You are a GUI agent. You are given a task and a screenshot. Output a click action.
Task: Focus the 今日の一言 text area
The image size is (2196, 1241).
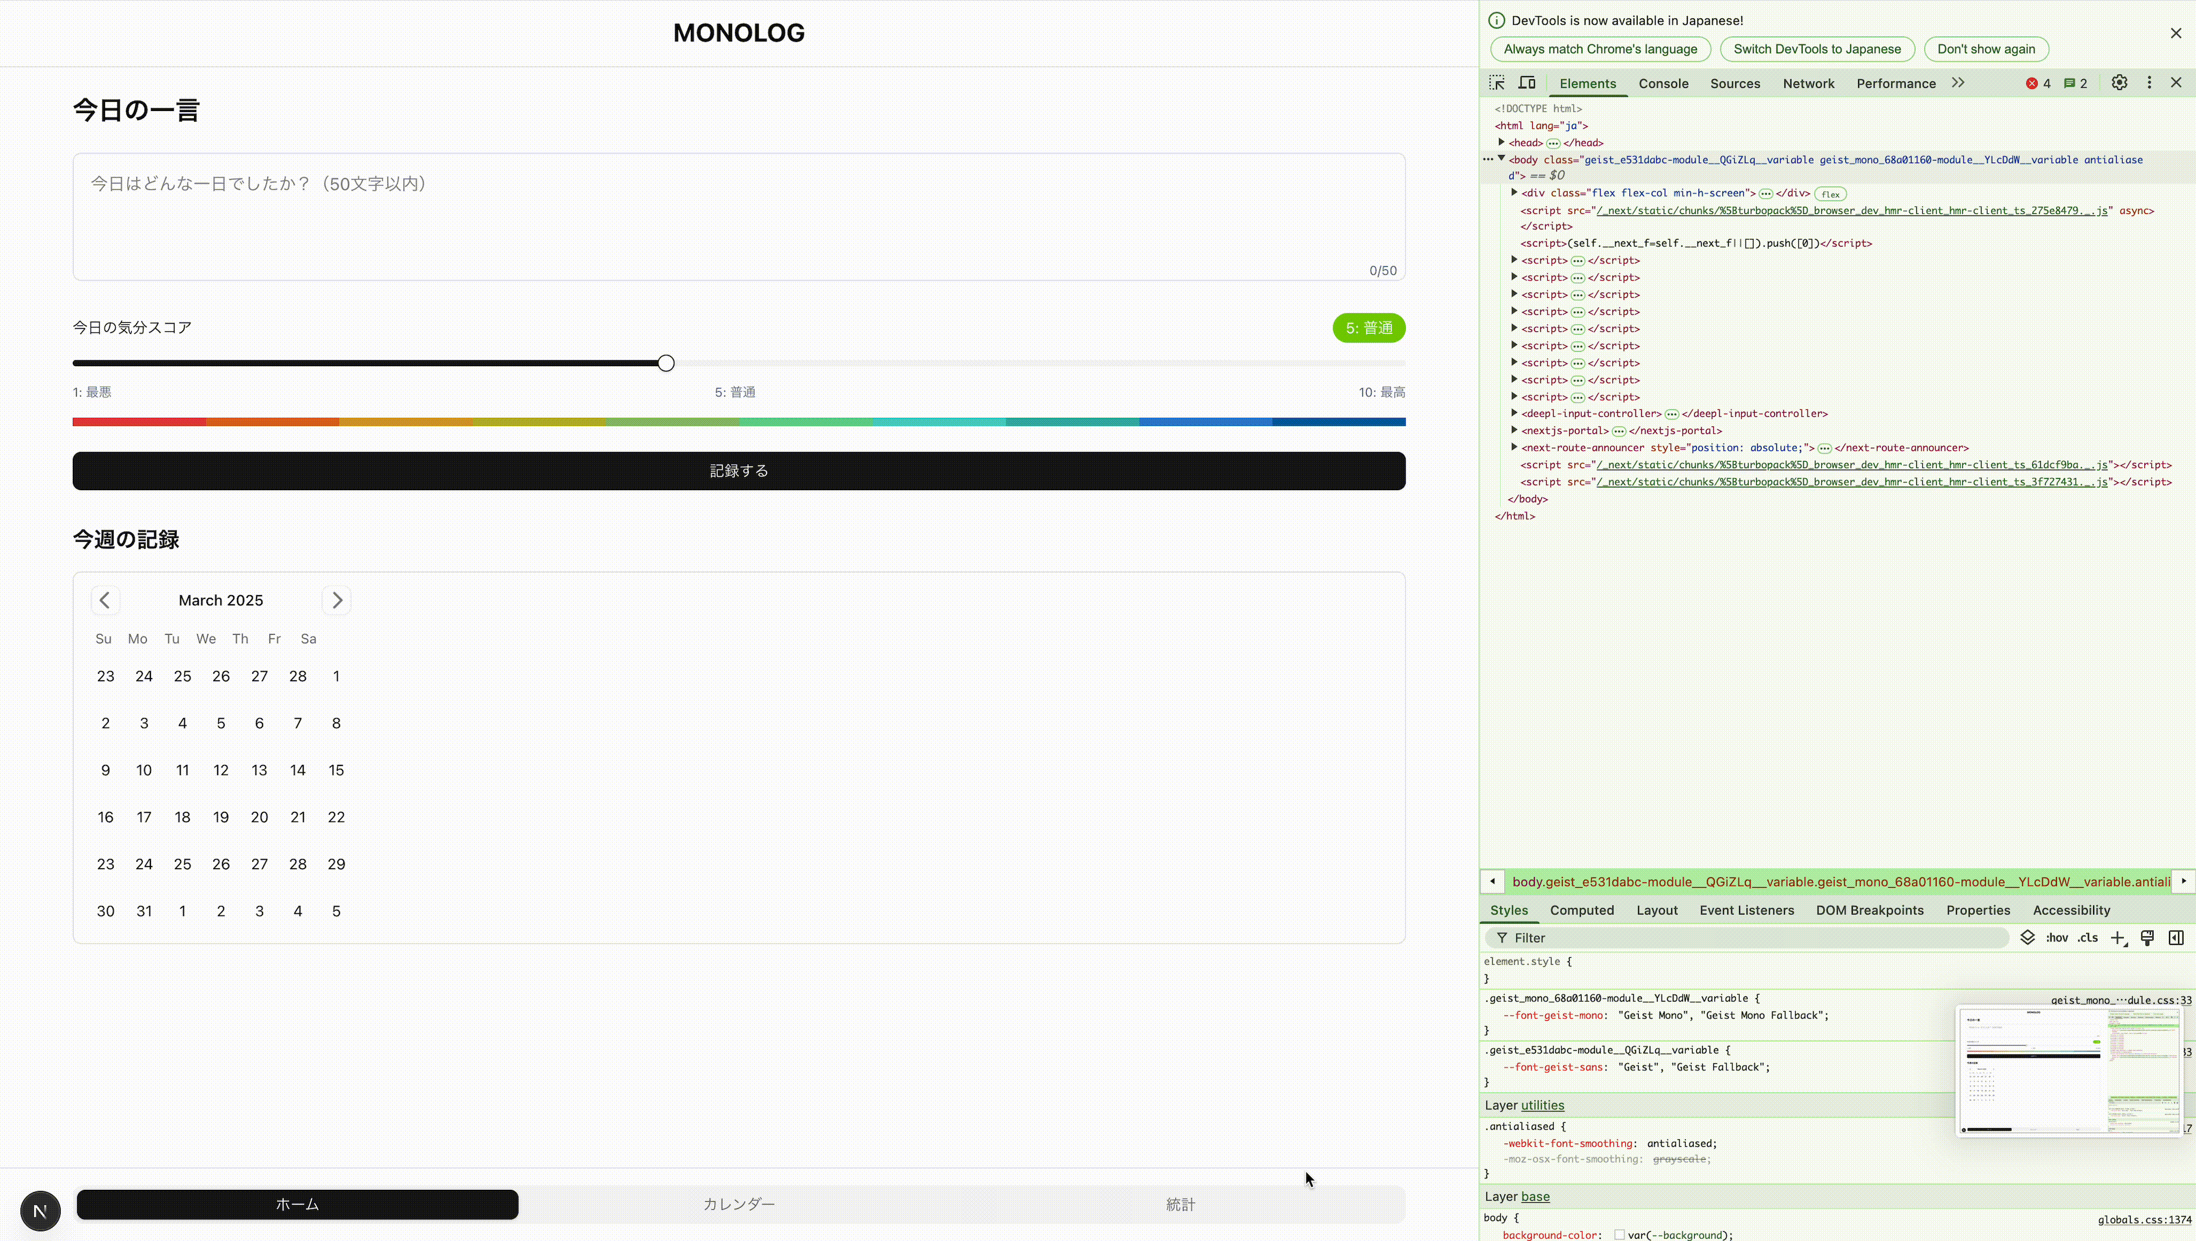point(738,217)
